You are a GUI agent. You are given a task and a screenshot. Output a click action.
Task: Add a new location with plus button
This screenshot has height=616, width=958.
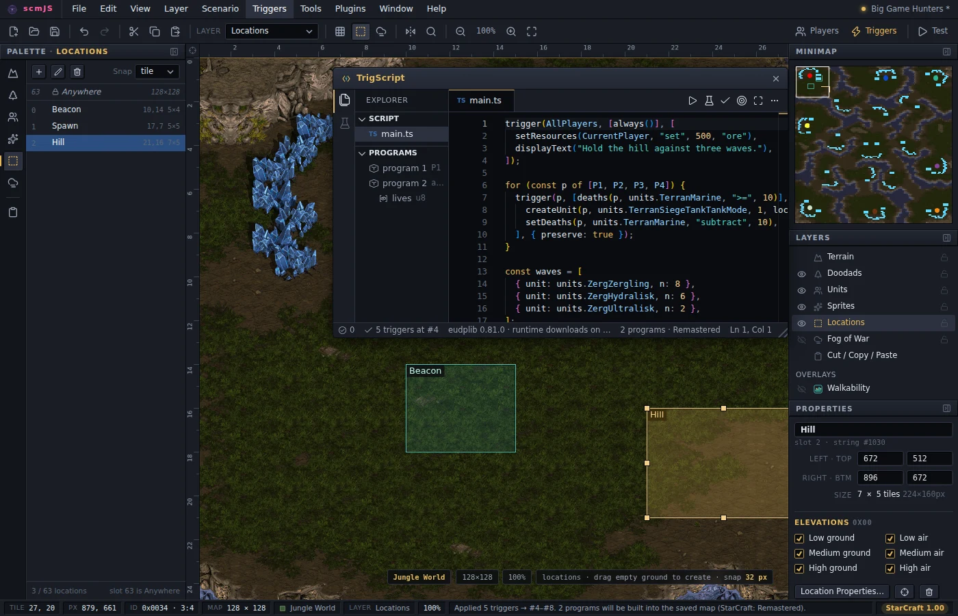click(x=39, y=72)
